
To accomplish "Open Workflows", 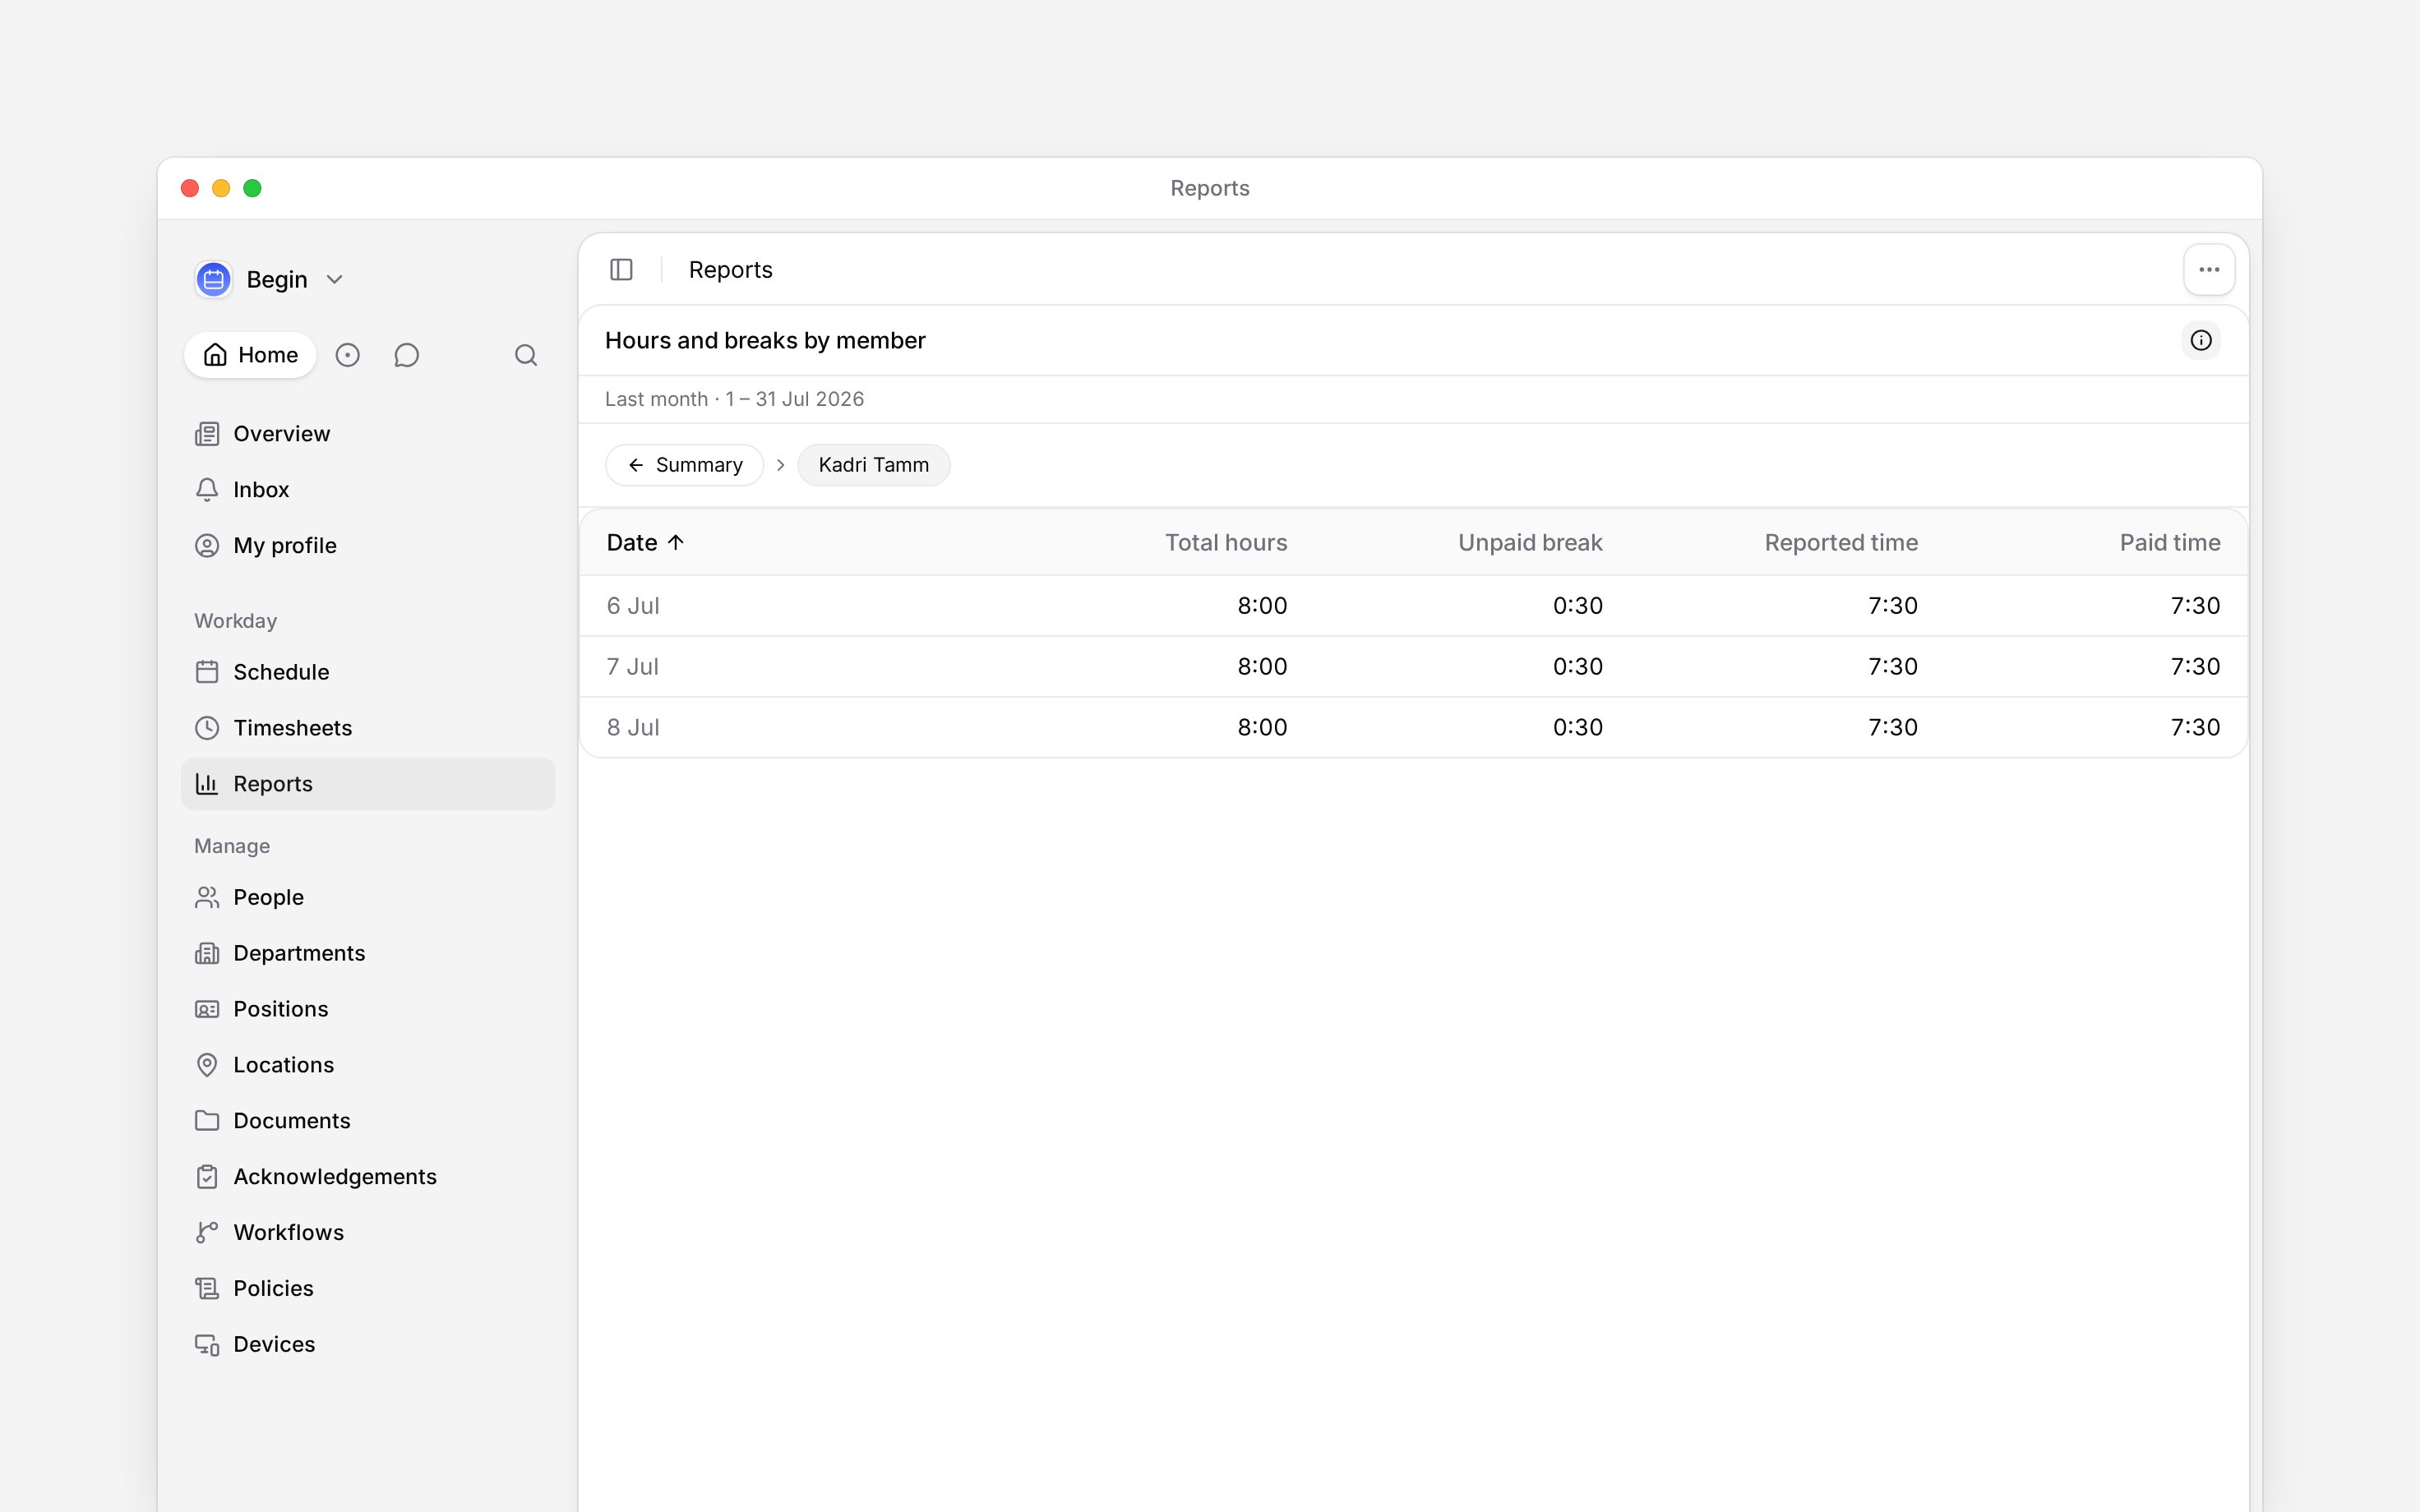I will (368, 1233).
